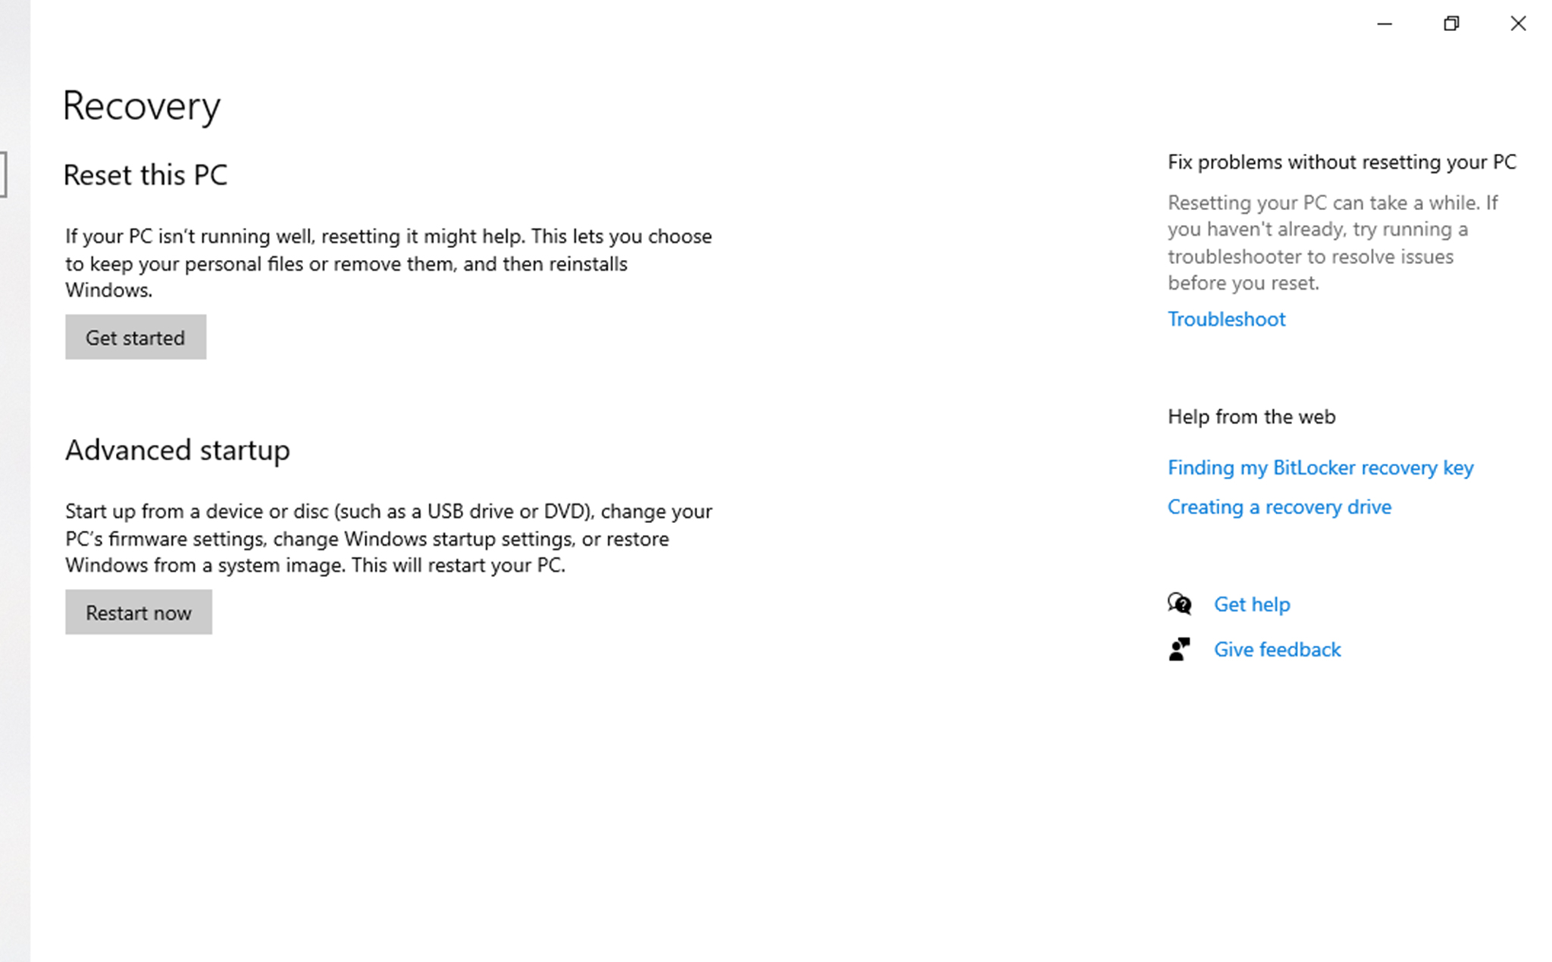The height and width of the screenshot is (962, 1552).
Task: Open the Creating a recovery drive link
Action: tap(1279, 507)
